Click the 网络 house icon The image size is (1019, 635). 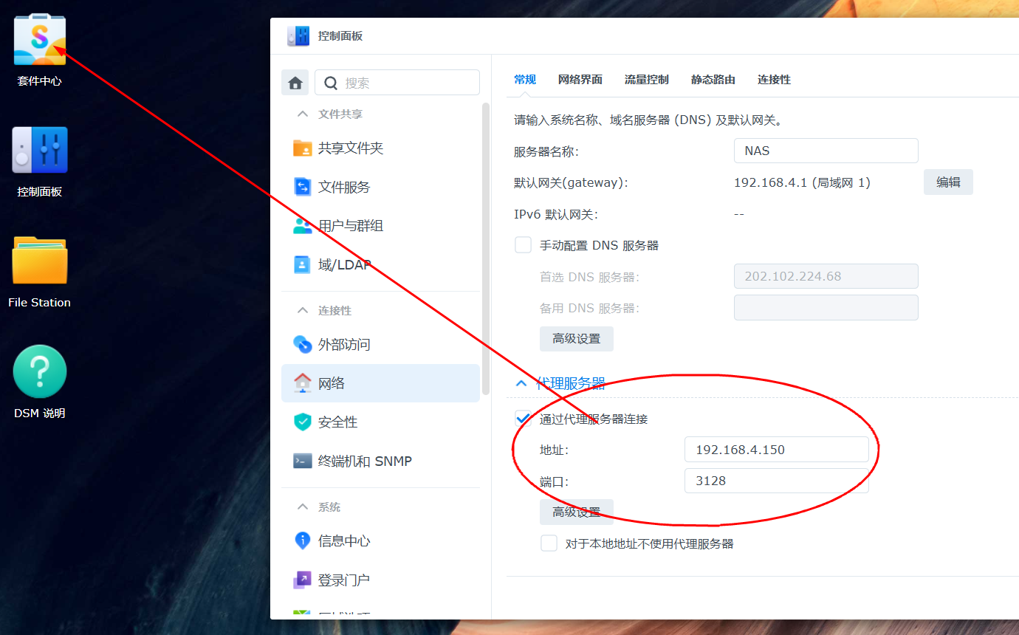(303, 382)
